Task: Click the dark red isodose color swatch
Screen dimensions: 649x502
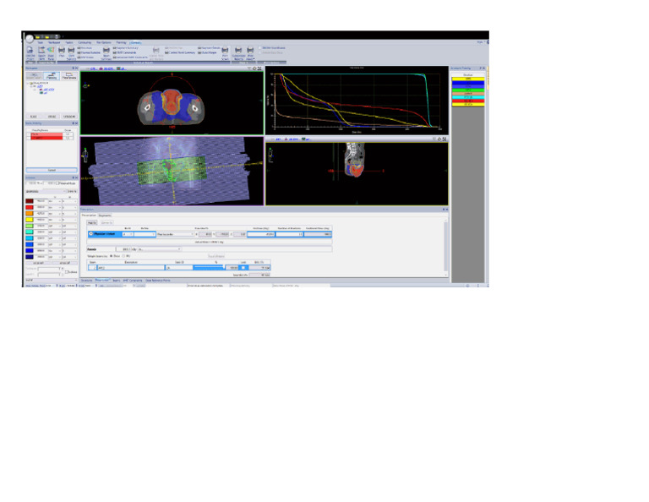Action: point(30,201)
